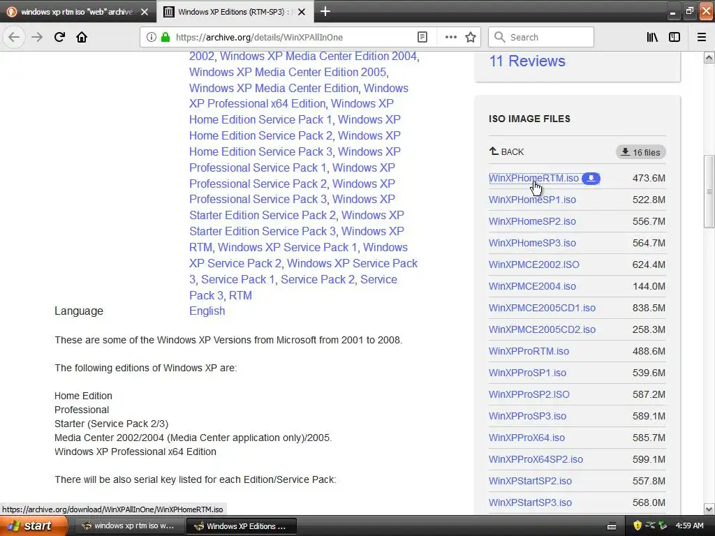The image size is (715, 536).
Task: Download WinXPProX64SP2.iso
Action: [x=536, y=459]
